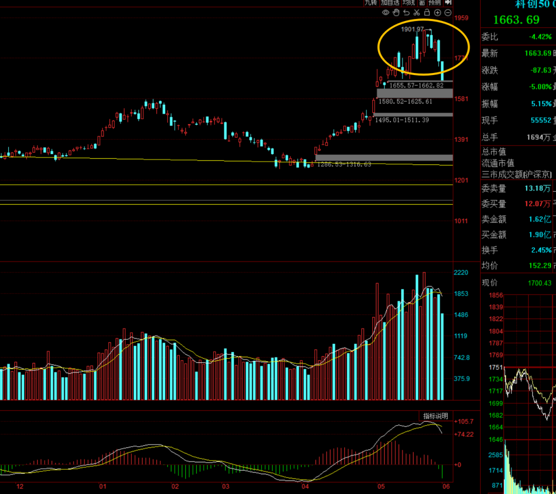
Task: Click the 1495.01-1511.39 gap label
Action: point(402,120)
